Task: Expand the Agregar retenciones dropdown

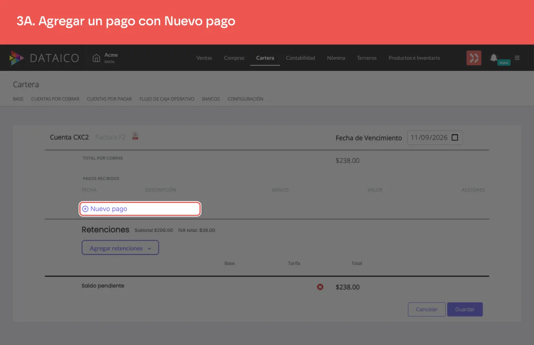Action: (x=120, y=248)
